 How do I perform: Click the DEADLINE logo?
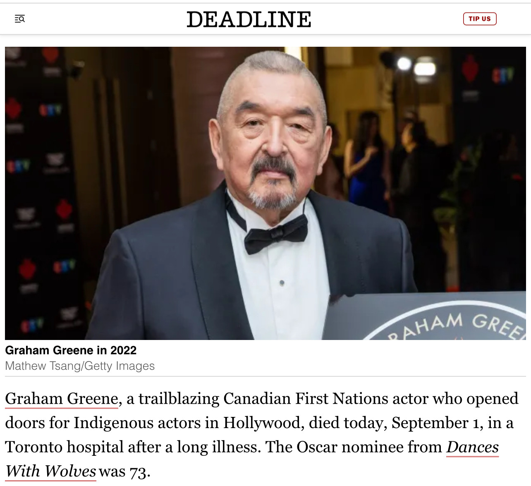(249, 19)
